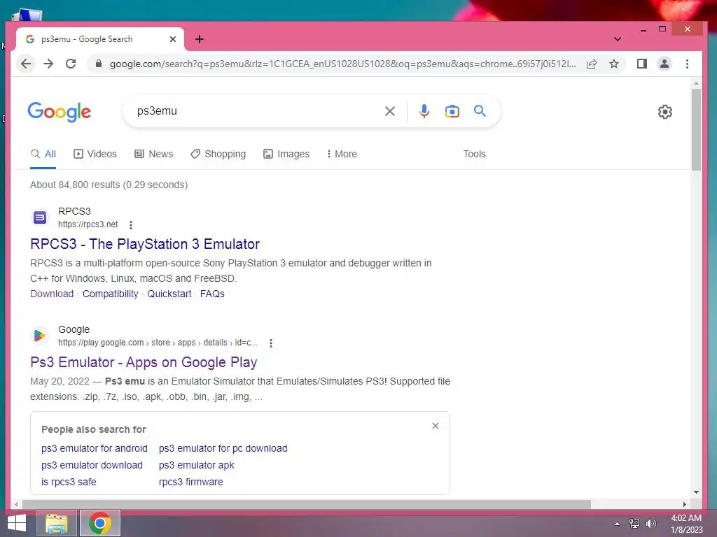Search ps3 emulator for android

pyautogui.click(x=95, y=448)
